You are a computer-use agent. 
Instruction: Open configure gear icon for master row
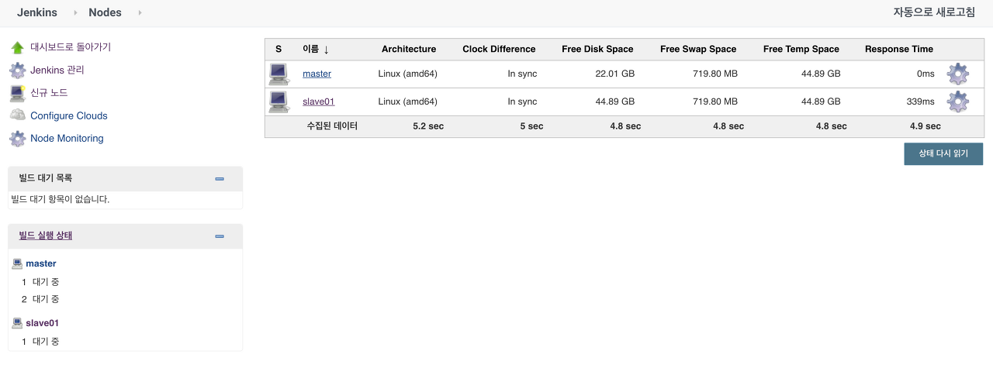click(958, 74)
